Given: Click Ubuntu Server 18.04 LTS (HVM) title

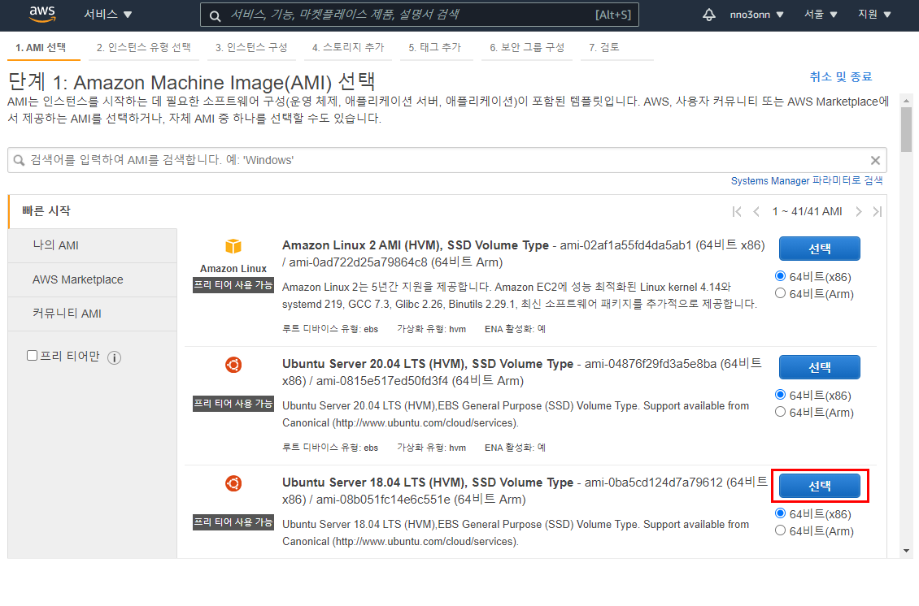Looking at the screenshot, I should click(x=427, y=483).
